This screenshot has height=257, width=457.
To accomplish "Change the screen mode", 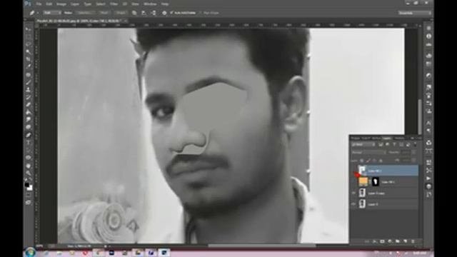I will click(x=29, y=202).
